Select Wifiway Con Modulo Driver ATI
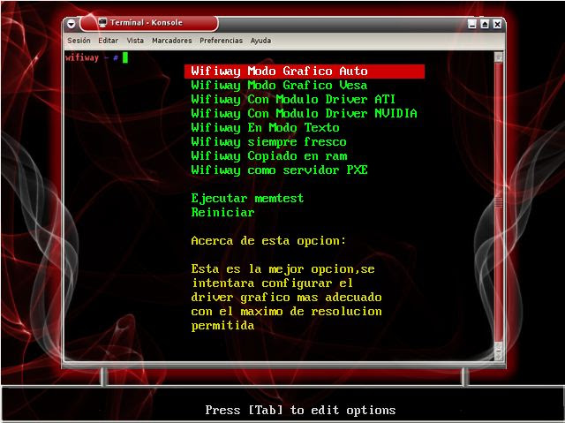 tap(293, 100)
